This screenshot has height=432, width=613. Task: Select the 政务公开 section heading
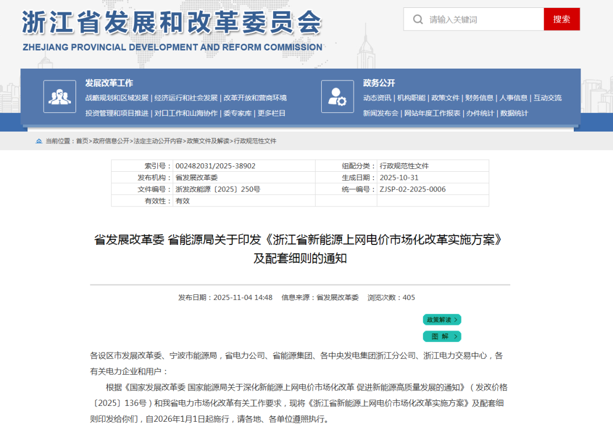point(379,82)
